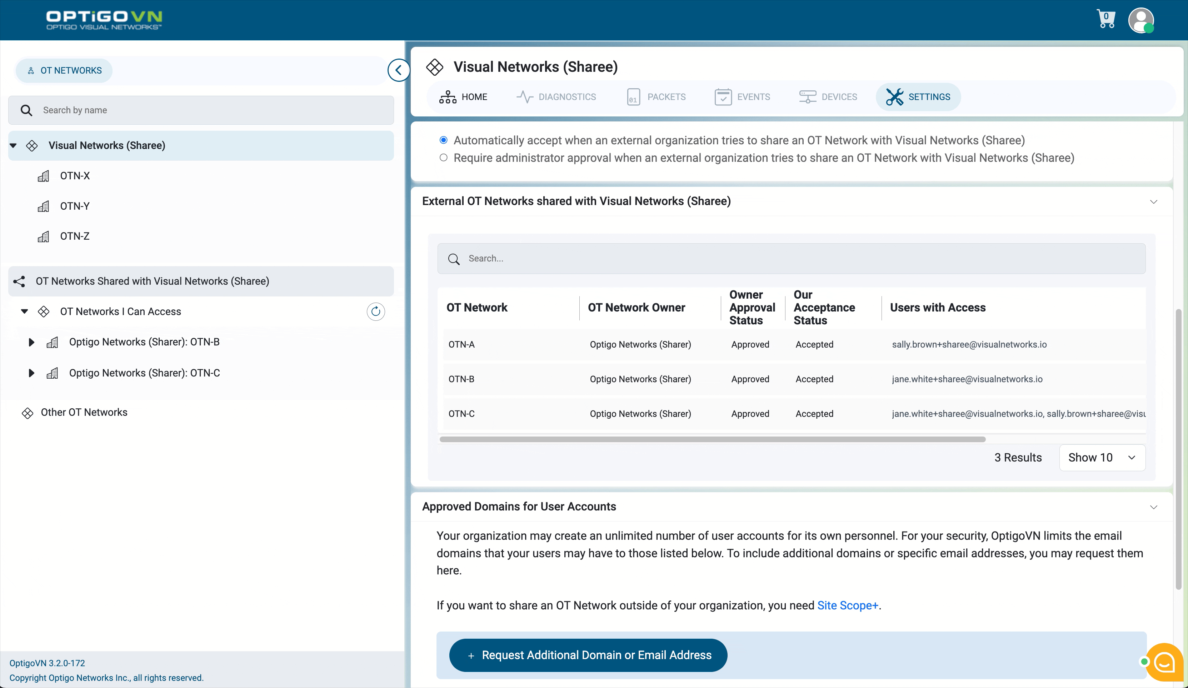Click the Packets tab icon
This screenshot has height=688, width=1188.
tap(633, 97)
